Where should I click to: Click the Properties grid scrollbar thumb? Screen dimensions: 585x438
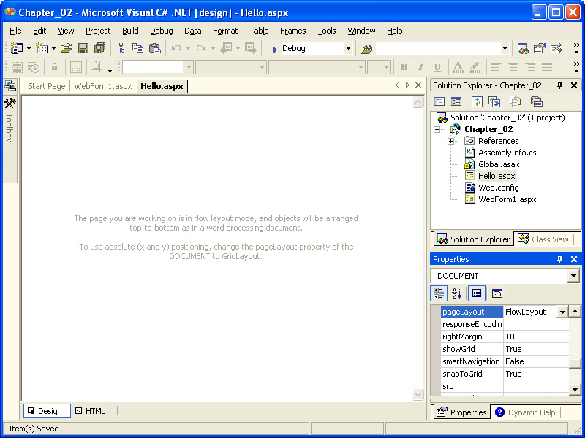pos(575,364)
